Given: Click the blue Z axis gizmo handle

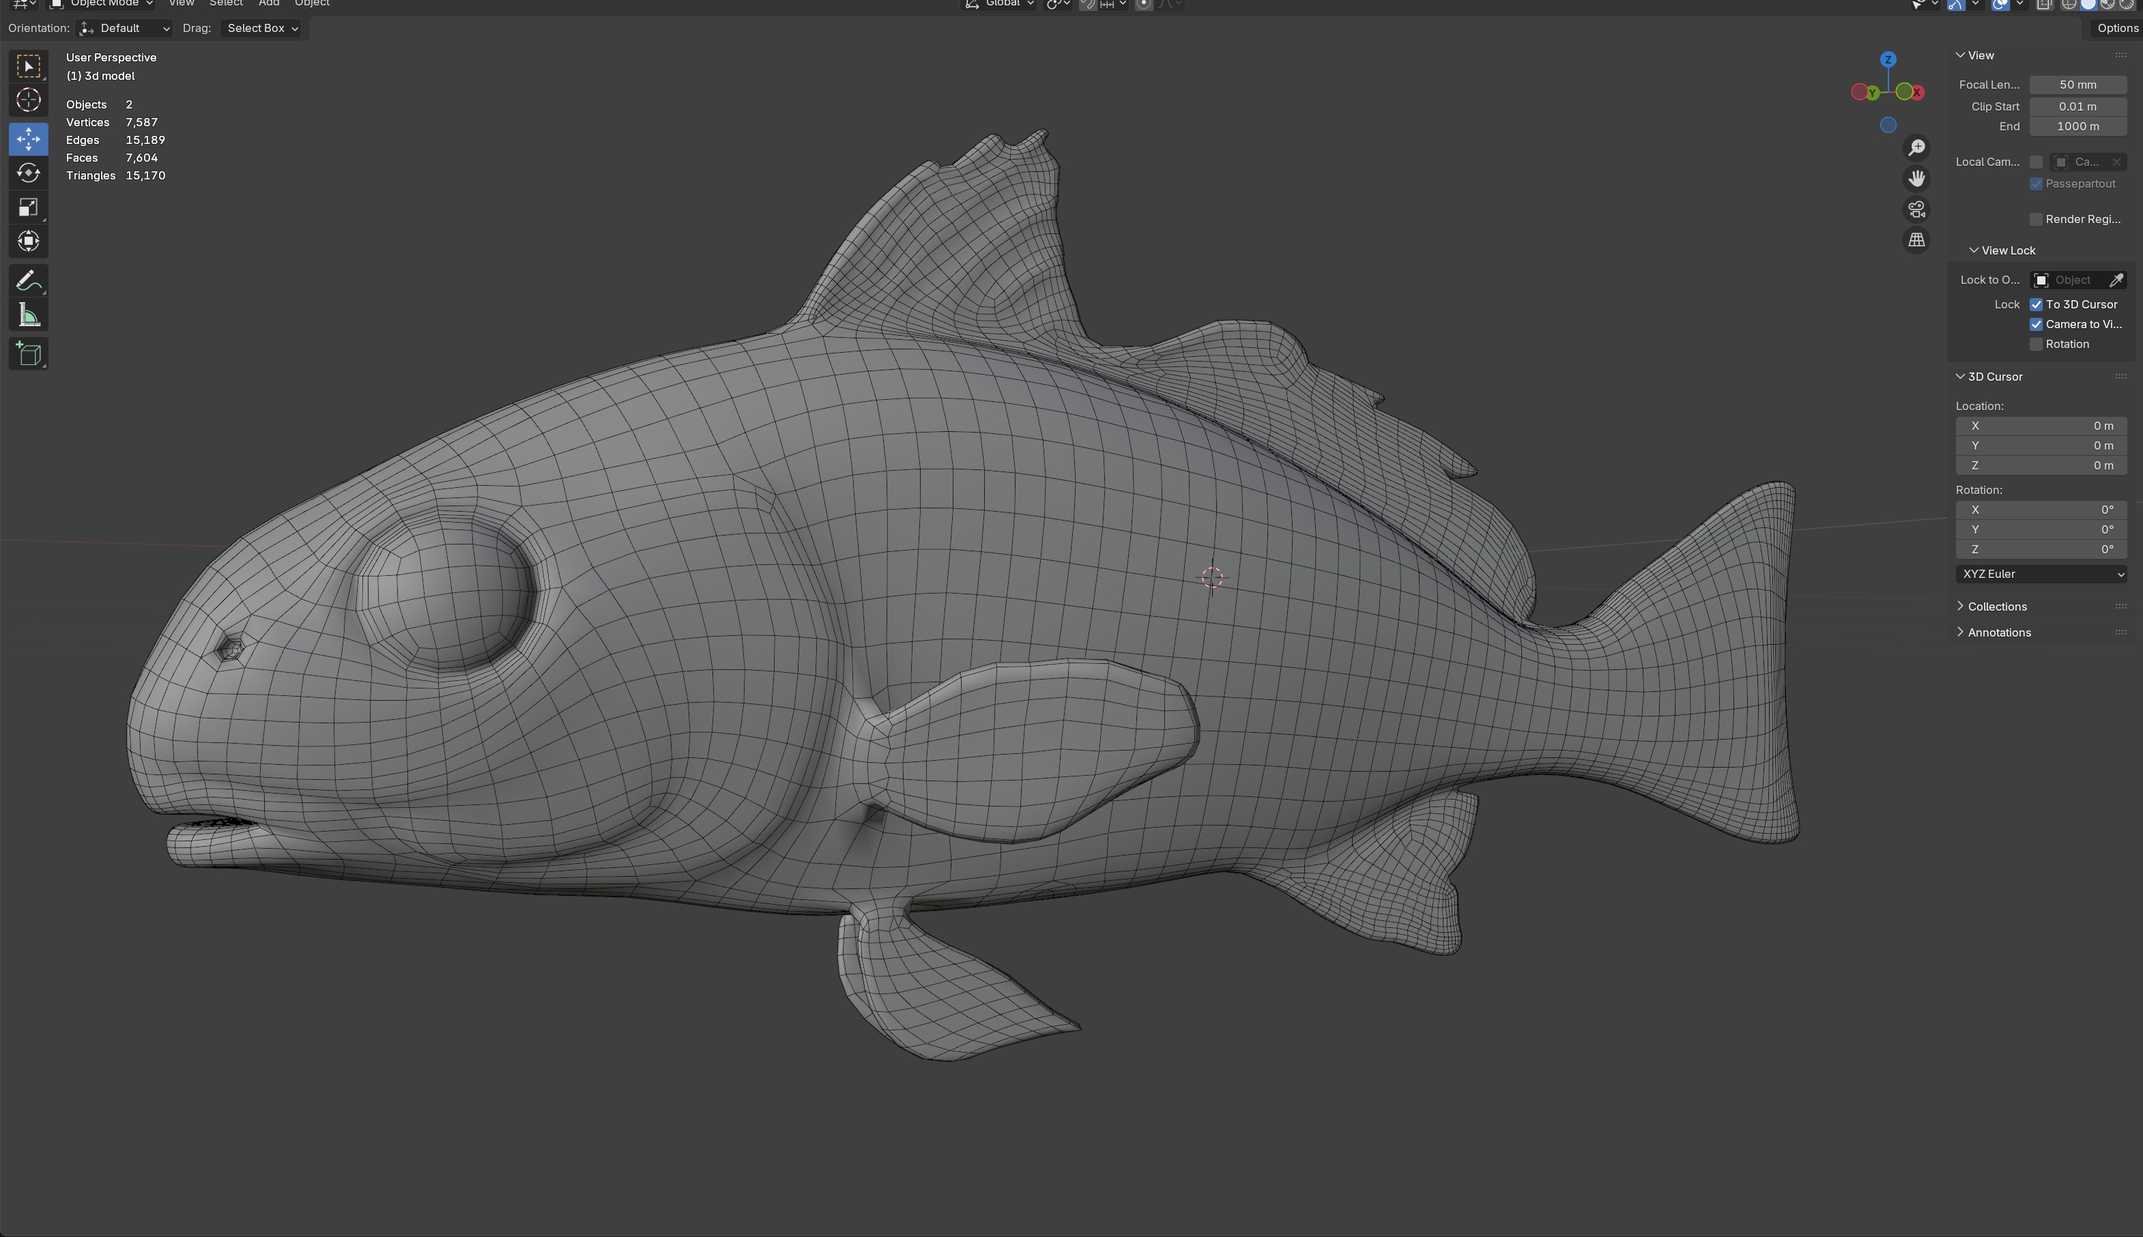Looking at the screenshot, I should point(1888,59).
